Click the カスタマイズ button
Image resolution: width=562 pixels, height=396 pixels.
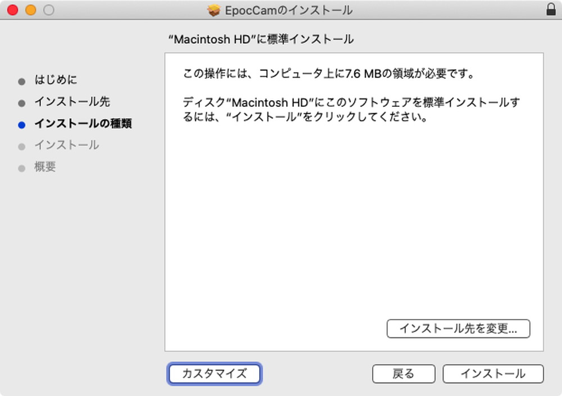(x=214, y=373)
